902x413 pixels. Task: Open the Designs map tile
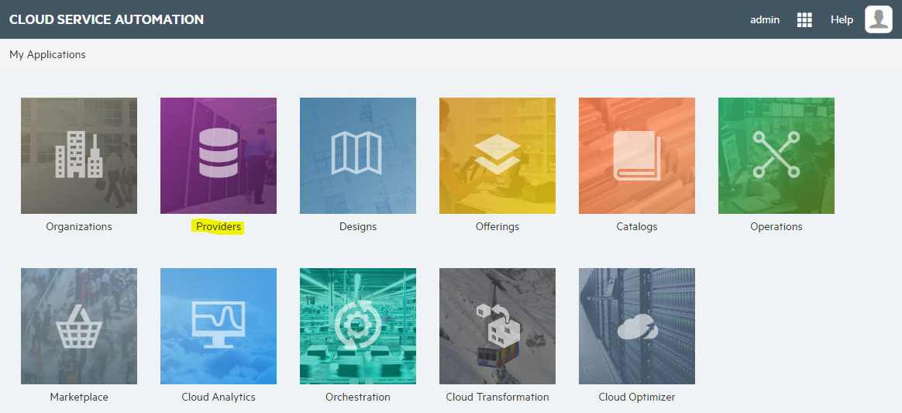[x=358, y=156]
